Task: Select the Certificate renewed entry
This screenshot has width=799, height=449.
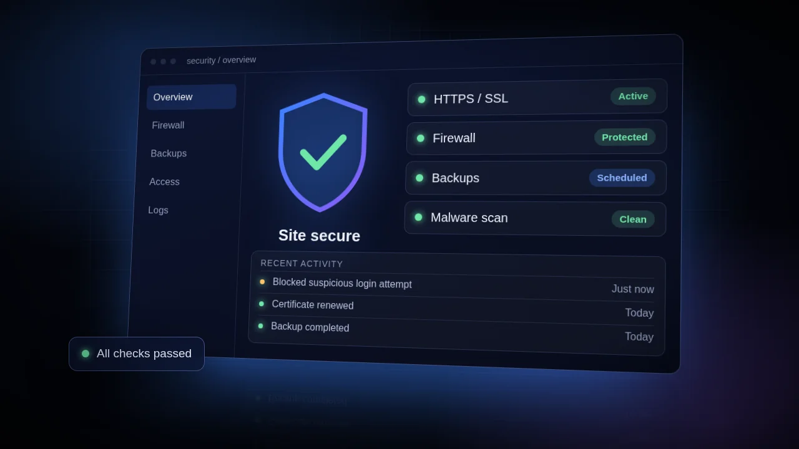Action: tap(456, 309)
